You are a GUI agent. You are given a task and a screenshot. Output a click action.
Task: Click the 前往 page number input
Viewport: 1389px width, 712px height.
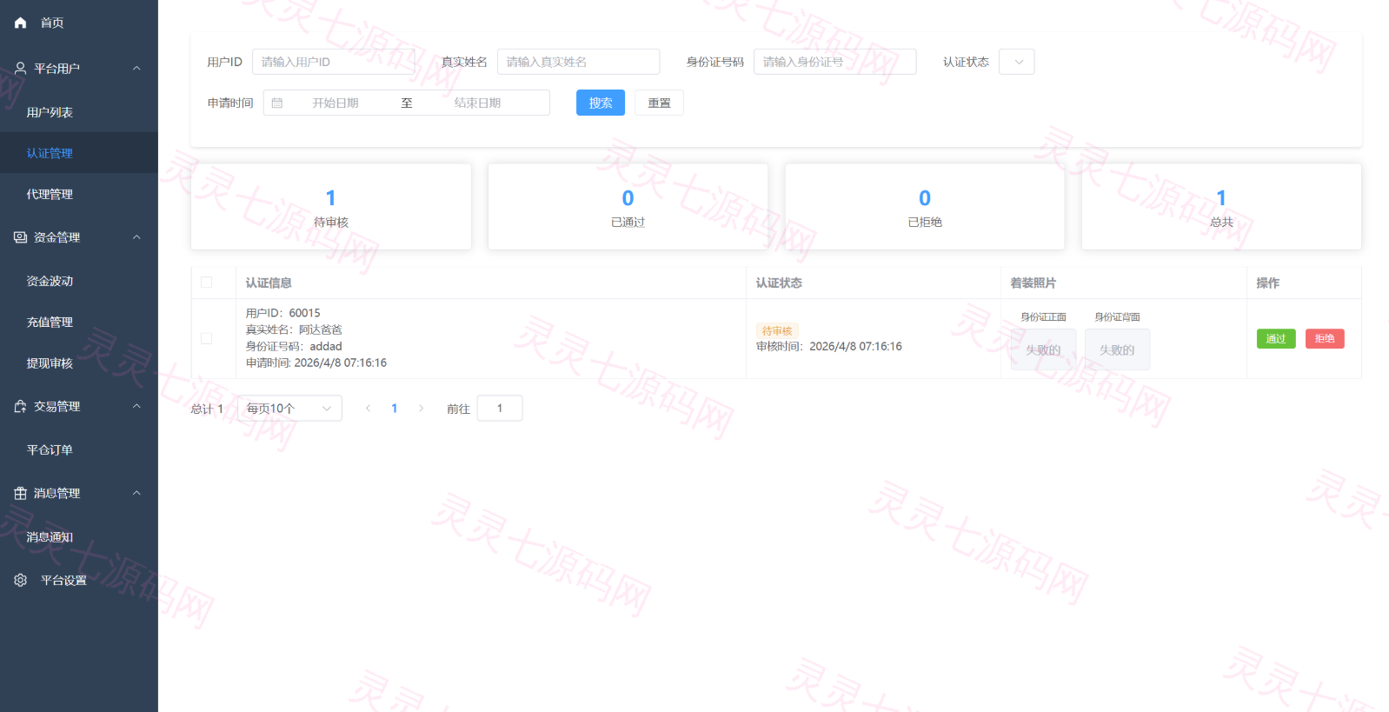coord(500,409)
